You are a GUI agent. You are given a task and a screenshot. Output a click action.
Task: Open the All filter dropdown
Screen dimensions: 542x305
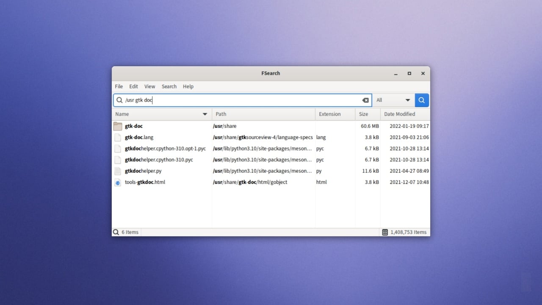(393, 100)
